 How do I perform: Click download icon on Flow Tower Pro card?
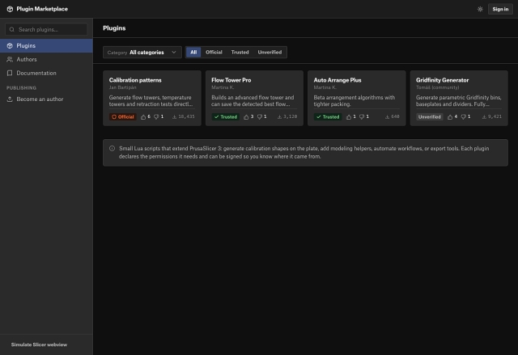(279, 116)
